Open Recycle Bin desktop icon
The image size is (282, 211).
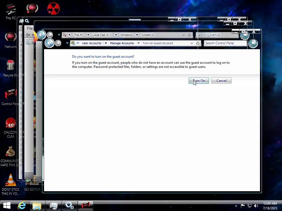pyautogui.click(x=10, y=68)
